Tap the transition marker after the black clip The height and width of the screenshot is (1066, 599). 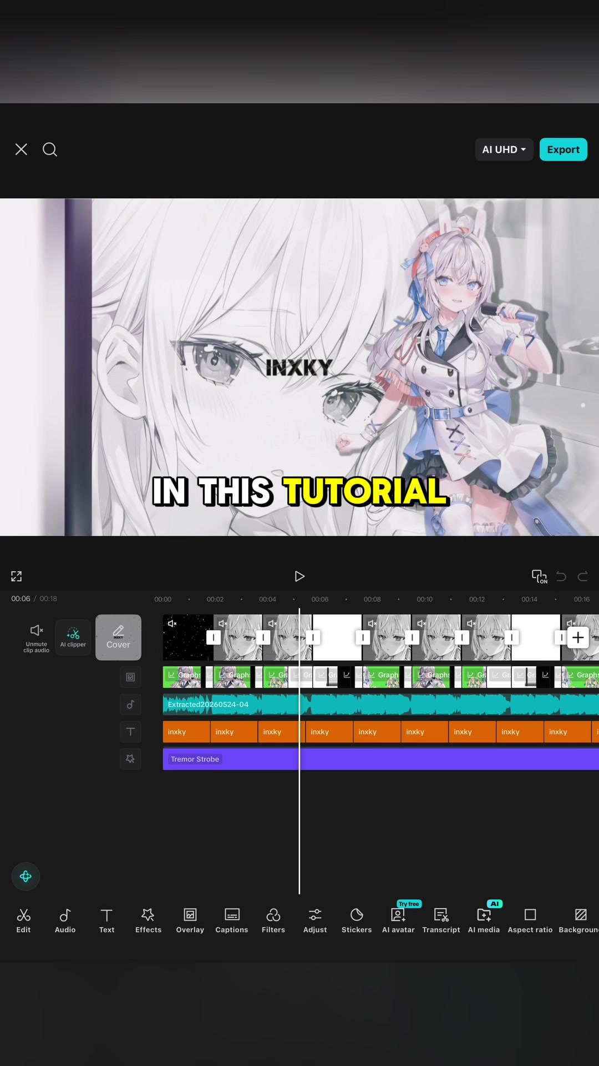(214, 637)
